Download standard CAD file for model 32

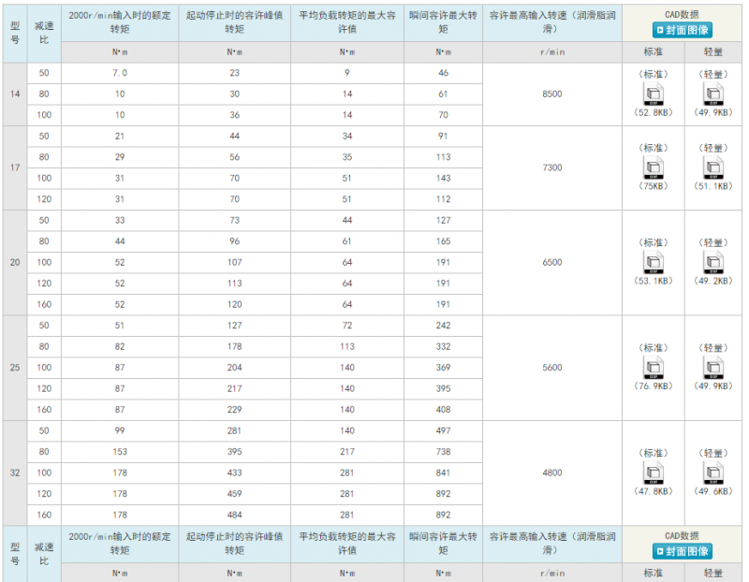(653, 473)
